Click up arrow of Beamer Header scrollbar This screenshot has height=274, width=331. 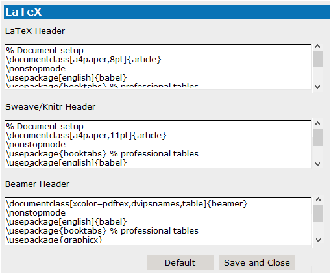[x=318, y=199]
